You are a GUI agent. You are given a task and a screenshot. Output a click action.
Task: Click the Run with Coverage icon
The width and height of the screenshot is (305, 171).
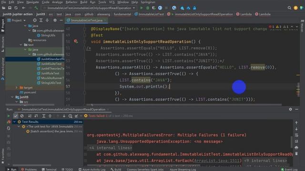click(x=153, y=8)
